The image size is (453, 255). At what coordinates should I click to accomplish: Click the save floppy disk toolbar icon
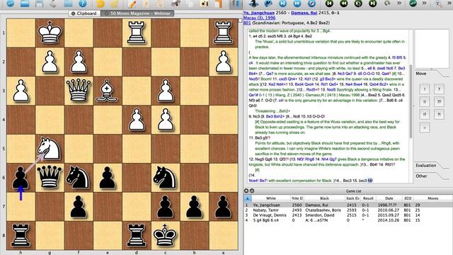tap(40, 4)
